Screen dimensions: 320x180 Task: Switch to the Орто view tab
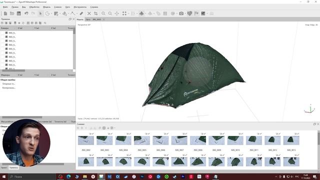[88, 19]
